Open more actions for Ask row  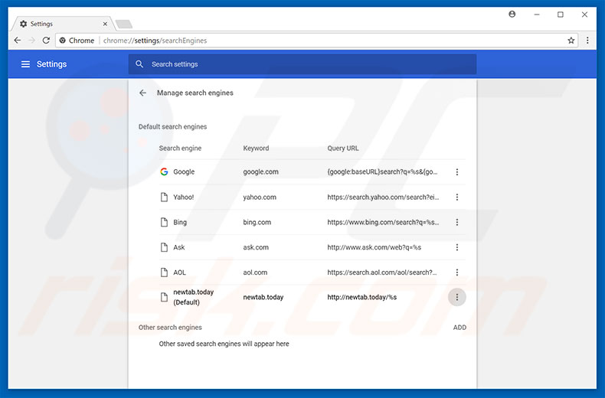point(457,247)
